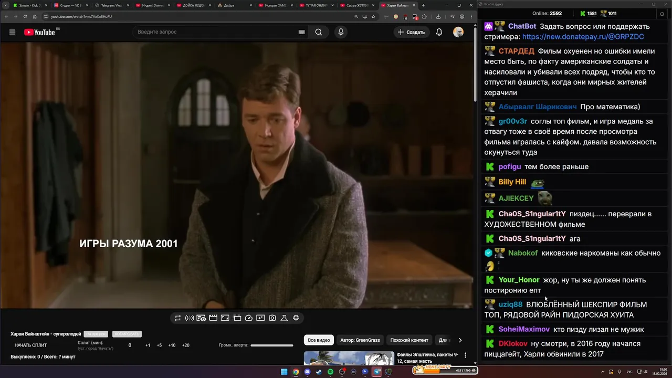
Task: Click the picture-frame view icon in player toolbar
Action: click(225, 318)
